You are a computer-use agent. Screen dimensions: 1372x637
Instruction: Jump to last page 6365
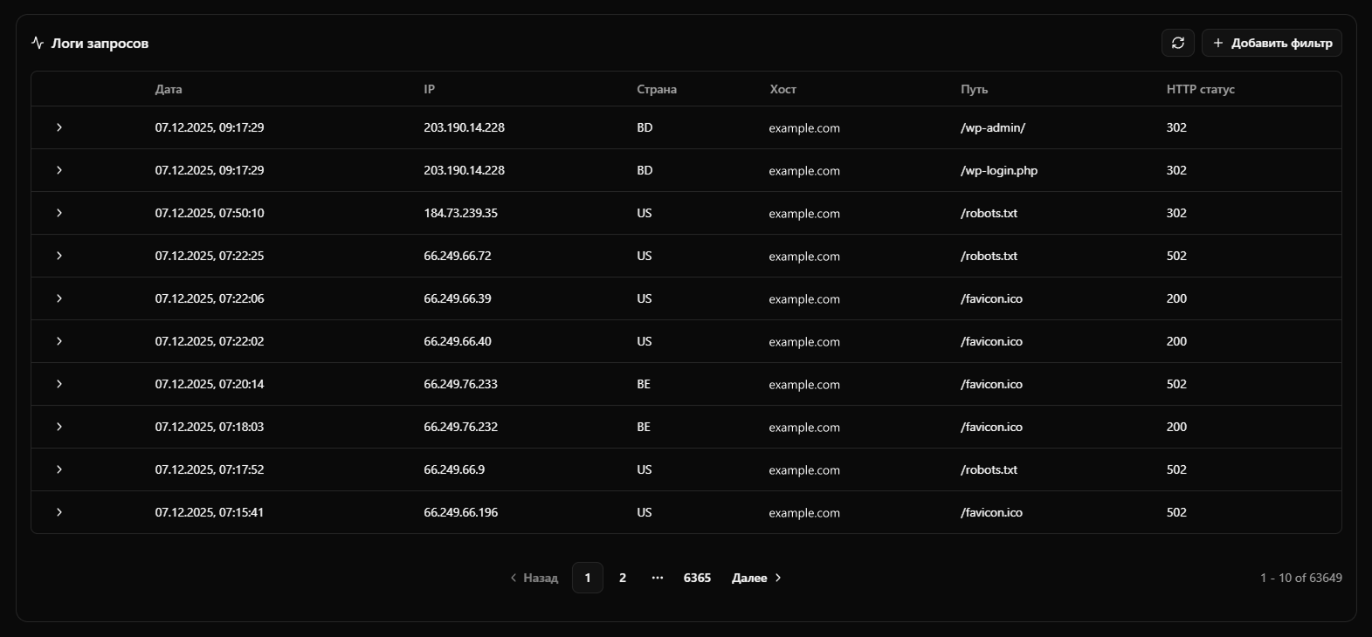(x=697, y=578)
